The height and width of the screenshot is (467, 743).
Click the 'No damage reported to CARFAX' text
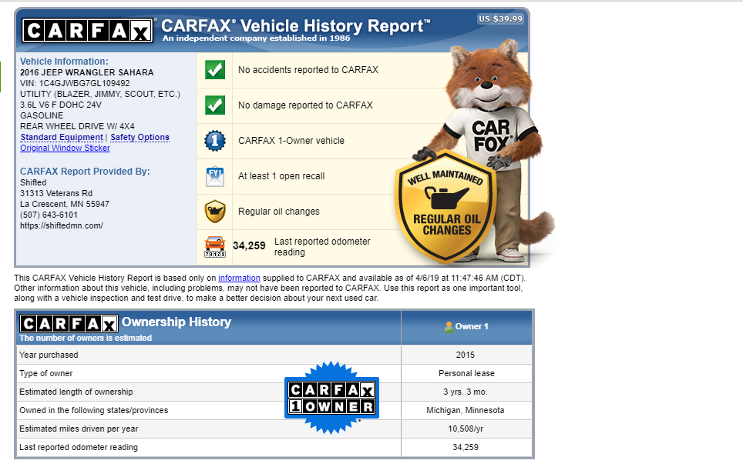305,105
